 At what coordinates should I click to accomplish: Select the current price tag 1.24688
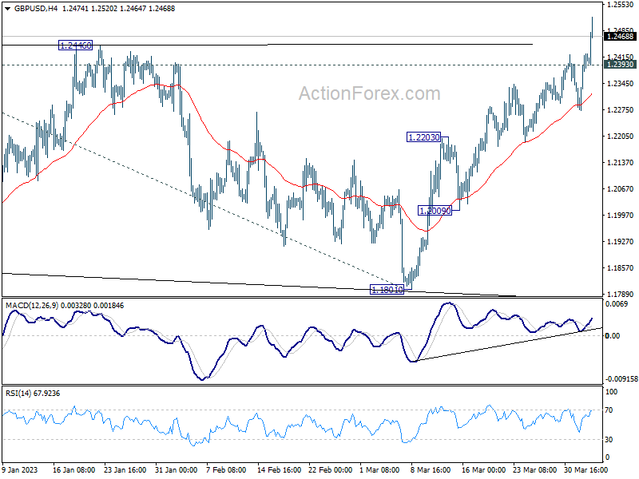620,37
